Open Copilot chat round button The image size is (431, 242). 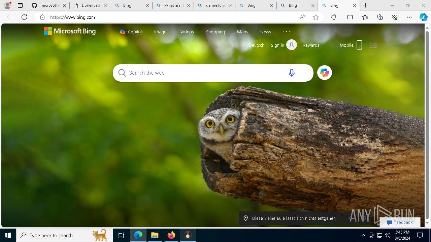[325, 73]
